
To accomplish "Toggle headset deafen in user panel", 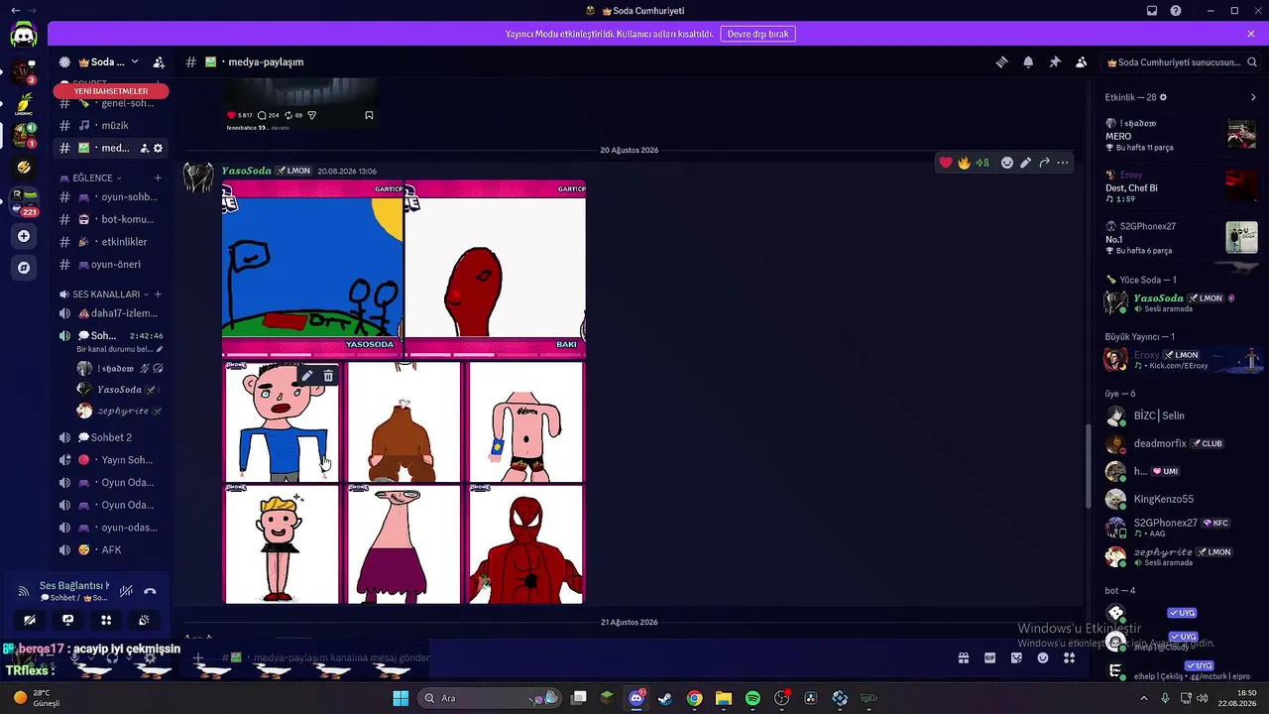I will (x=111, y=657).
